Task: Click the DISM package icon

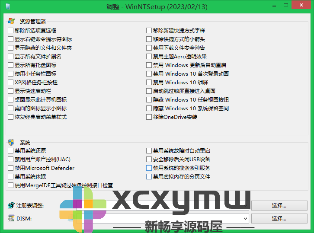Action: point(11,218)
